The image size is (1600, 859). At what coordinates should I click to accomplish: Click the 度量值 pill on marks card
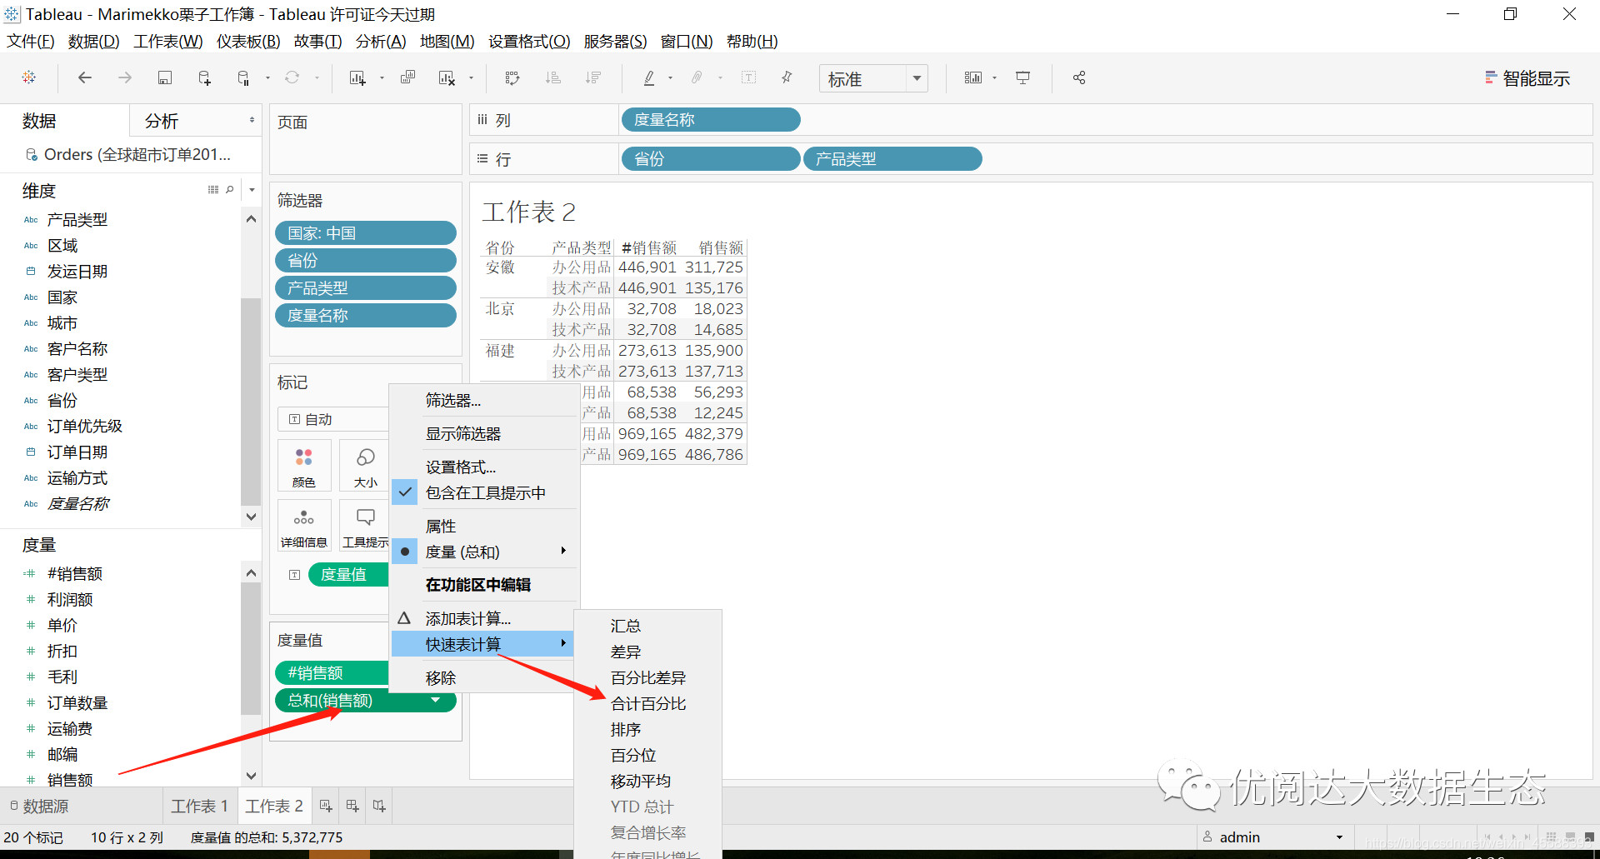pos(348,574)
